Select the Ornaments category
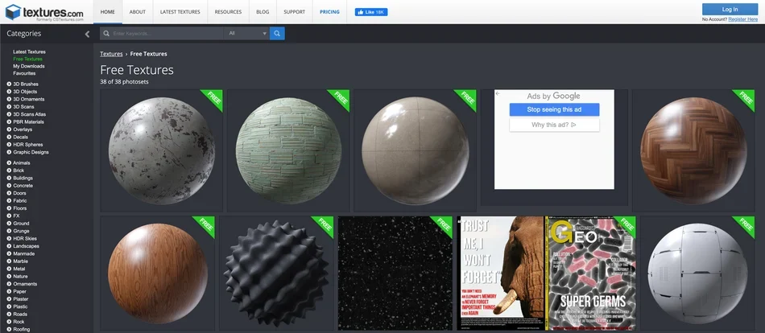 25,284
